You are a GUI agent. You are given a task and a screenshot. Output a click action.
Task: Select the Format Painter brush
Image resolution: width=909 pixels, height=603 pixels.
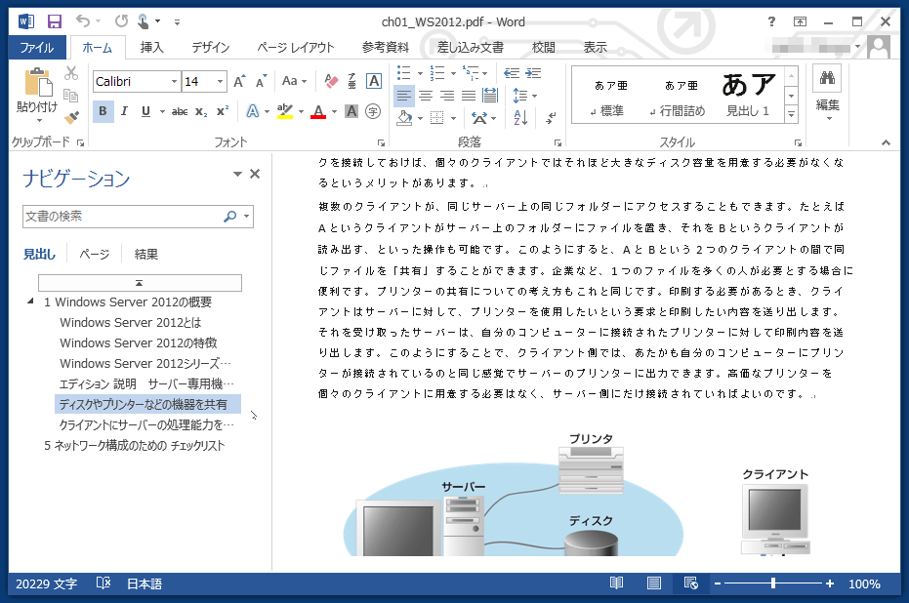[x=70, y=118]
